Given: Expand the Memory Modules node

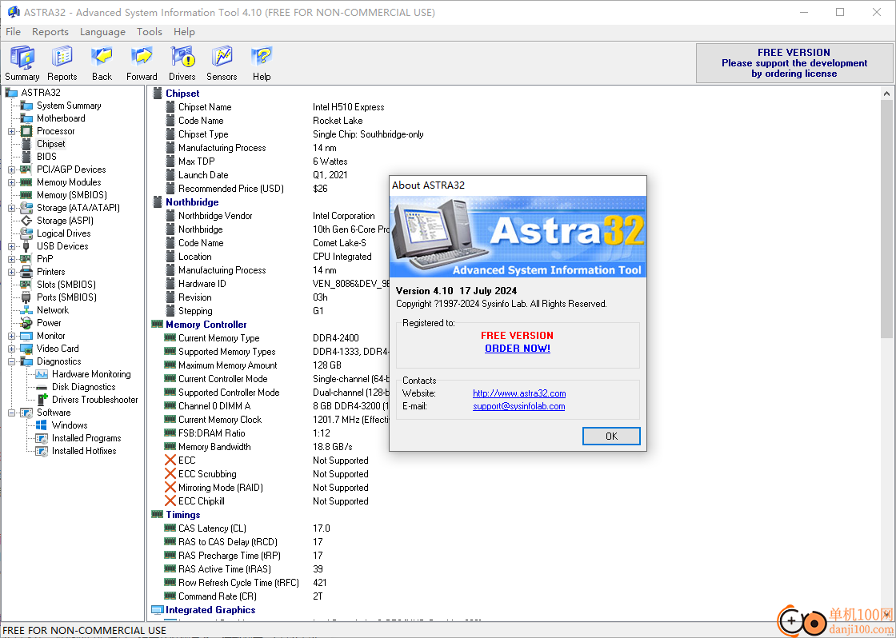Looking at the screenshot, I should (x=11, y=183).
